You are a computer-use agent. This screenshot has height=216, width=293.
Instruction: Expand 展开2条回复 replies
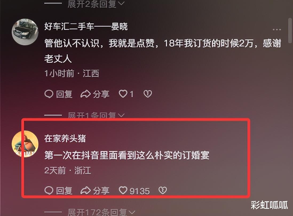pos(96,4)
